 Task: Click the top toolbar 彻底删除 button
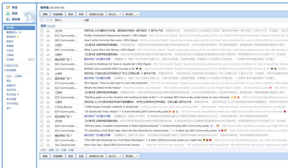[58, 14]
